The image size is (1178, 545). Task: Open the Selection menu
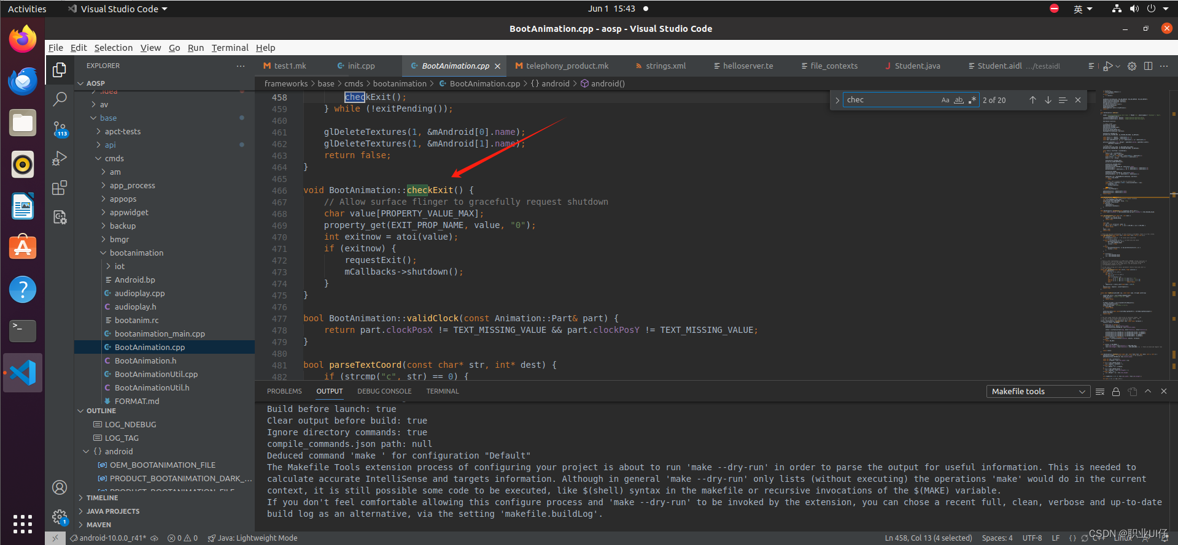click(113, 48)
